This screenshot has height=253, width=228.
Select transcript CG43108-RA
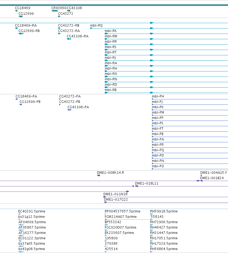(77, 36)
